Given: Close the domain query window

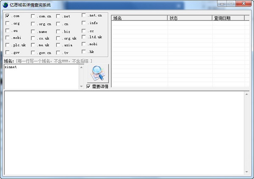Looking at the screenshot, I should coord(243,3).
